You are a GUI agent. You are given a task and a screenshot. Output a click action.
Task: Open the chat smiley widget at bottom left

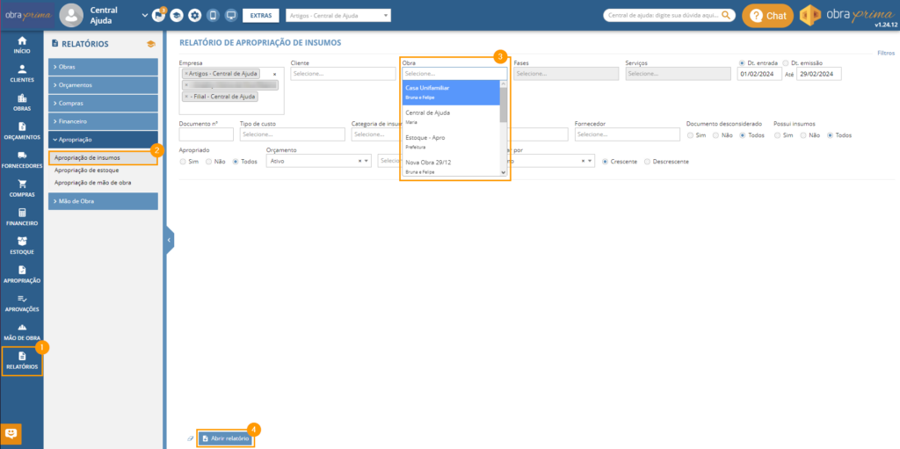(12, 433)
